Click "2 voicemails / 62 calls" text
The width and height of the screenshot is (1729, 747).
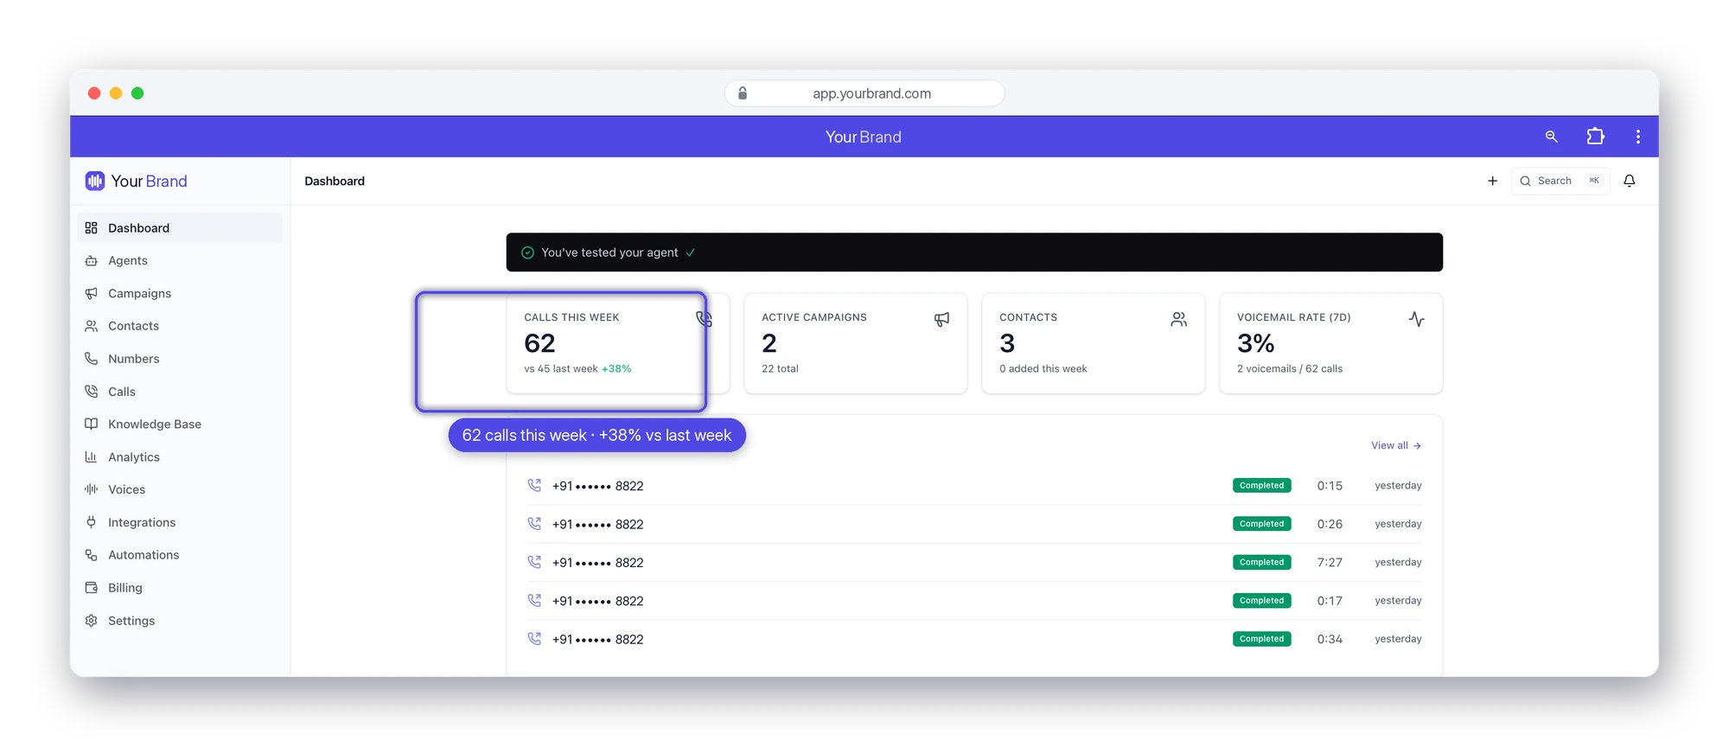point(1290,368)
